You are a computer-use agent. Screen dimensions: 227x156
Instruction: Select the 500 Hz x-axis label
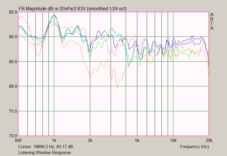pos(18,140)
